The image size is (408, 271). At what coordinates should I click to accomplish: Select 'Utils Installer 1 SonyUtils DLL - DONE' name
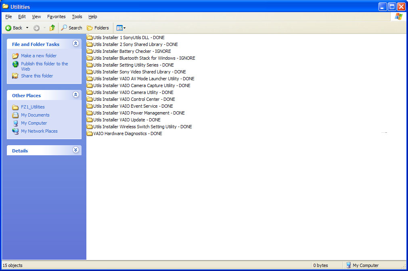point(129,38)
